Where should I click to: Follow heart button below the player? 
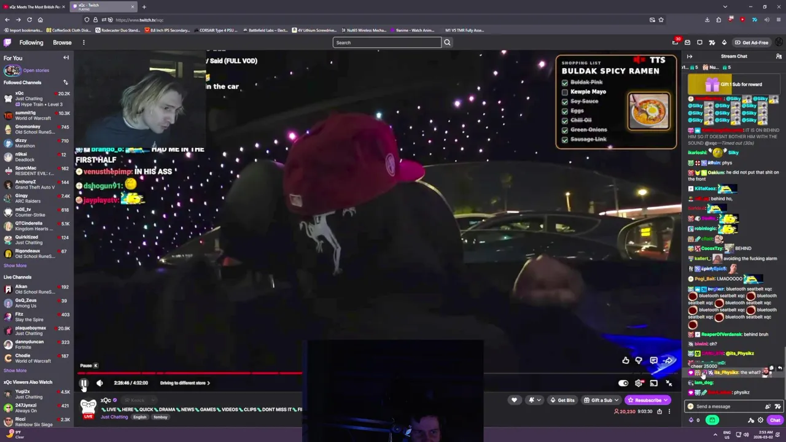[515, 400]
